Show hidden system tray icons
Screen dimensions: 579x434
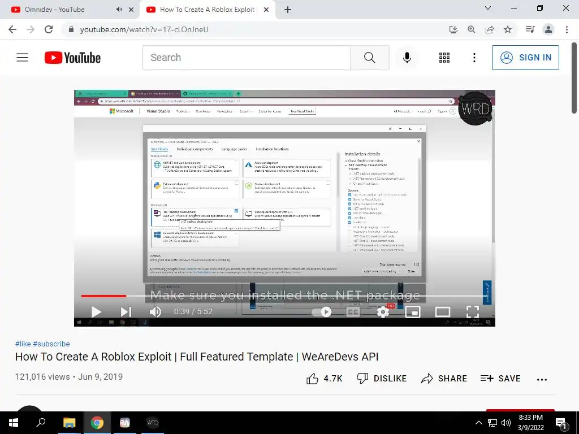(478, 423)
